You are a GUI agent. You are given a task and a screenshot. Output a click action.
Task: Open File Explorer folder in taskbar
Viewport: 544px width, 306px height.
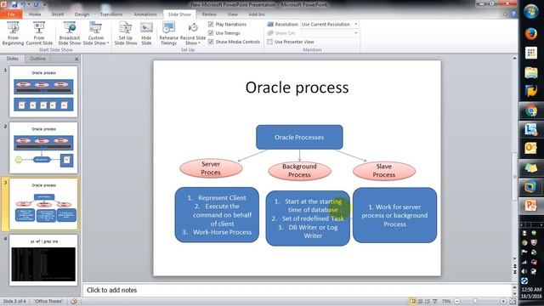click(530, 72)
